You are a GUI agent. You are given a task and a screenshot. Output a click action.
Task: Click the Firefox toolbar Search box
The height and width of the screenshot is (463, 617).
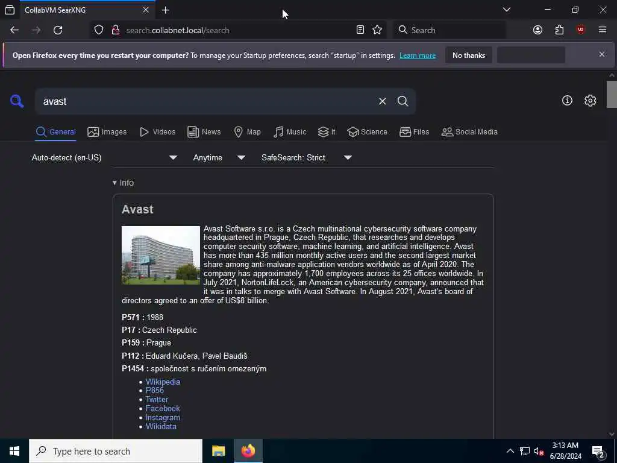pos(449,30)
